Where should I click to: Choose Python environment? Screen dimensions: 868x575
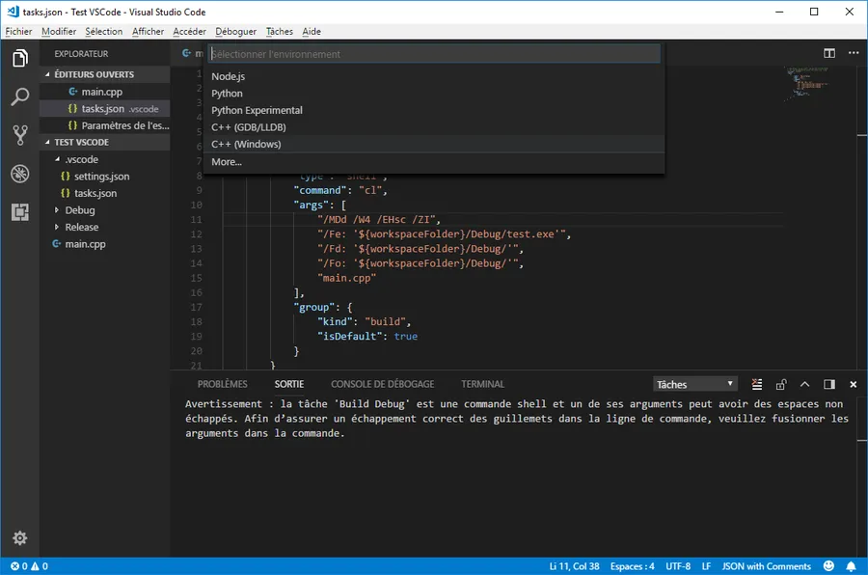click(434, 94)
